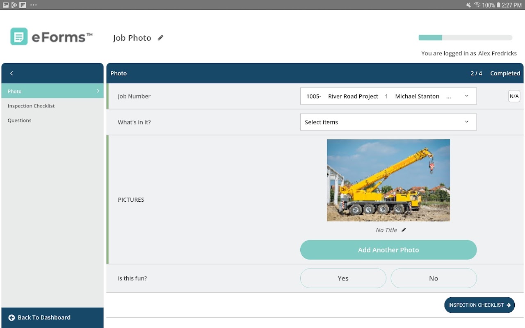Switch to Inspection Checklist section
This screenshot has width=525, height=328.
click(31, 106)
